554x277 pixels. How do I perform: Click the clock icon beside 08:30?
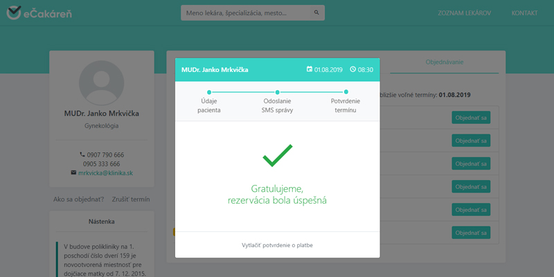pyautogui.click(x=353, y=70)
